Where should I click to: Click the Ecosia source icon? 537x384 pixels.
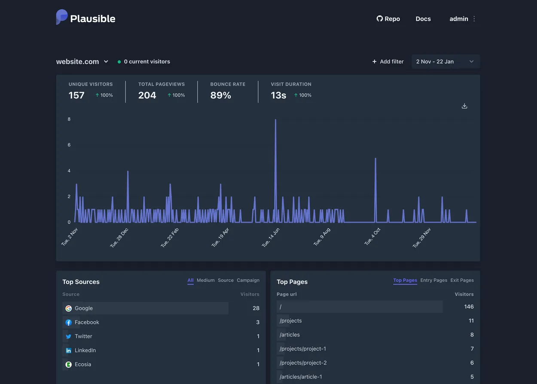pyautogui.click(x=68, y=365)
